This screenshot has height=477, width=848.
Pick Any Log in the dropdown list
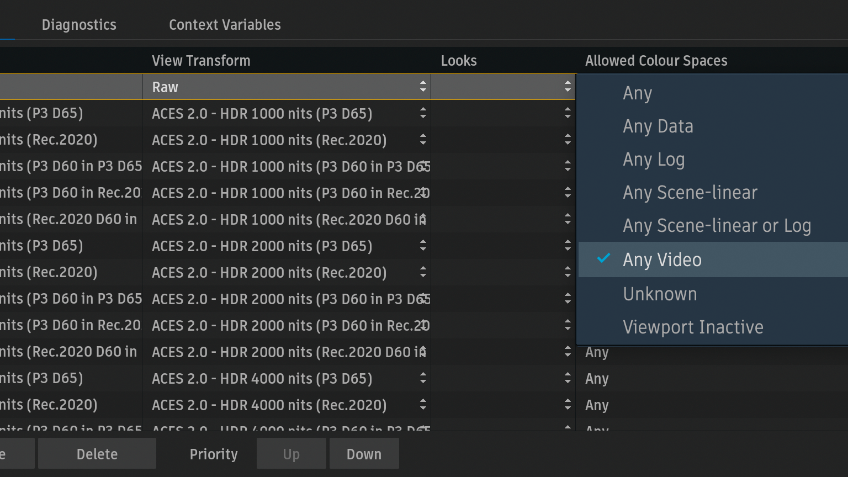[713, 160]
